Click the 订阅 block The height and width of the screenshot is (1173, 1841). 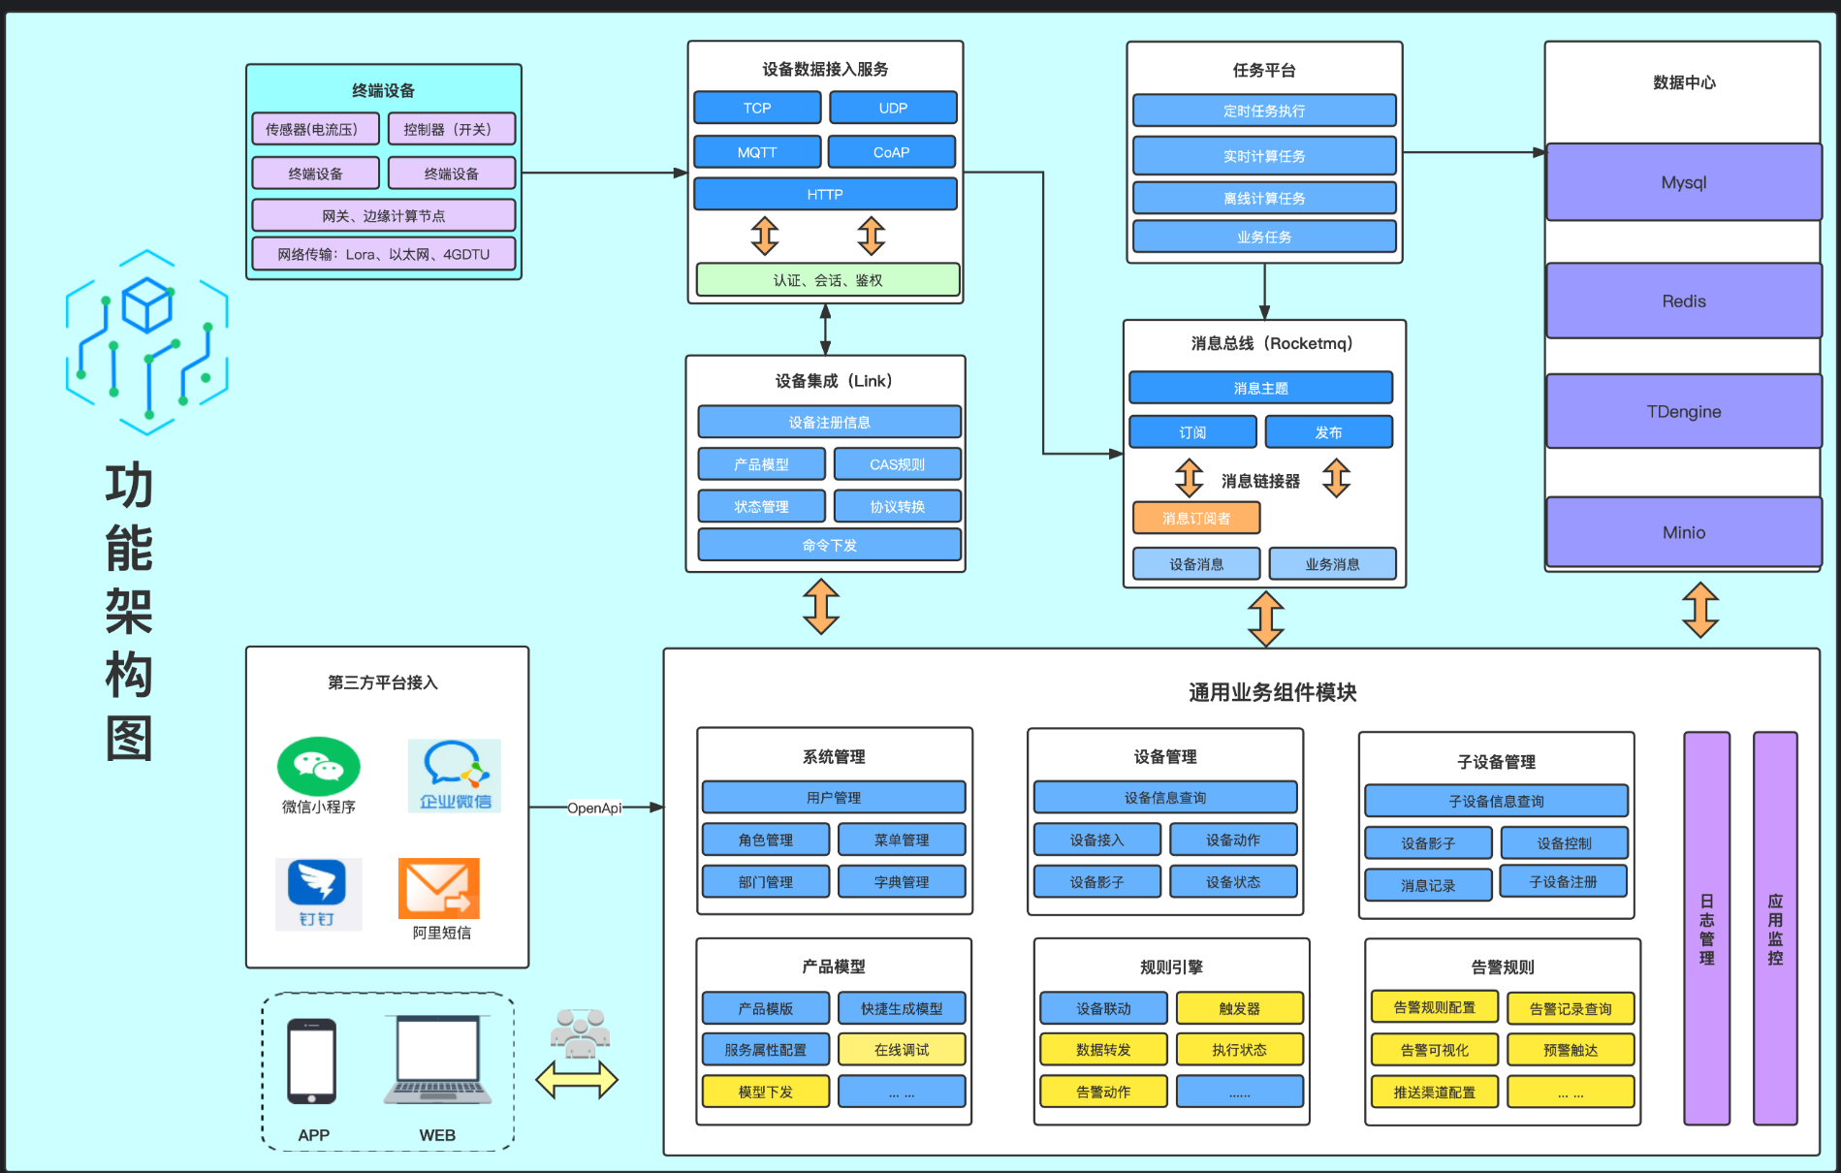click(x=1192, y=432)
